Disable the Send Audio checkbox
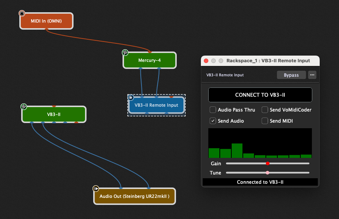 pyautogui.click(x=213, y=121)
